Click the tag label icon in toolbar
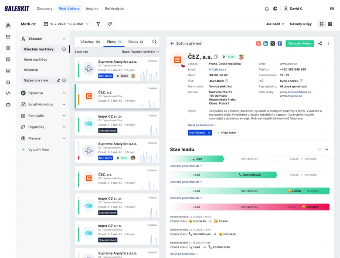This screenshot has height=258, width=340. (x=110, y=24)
